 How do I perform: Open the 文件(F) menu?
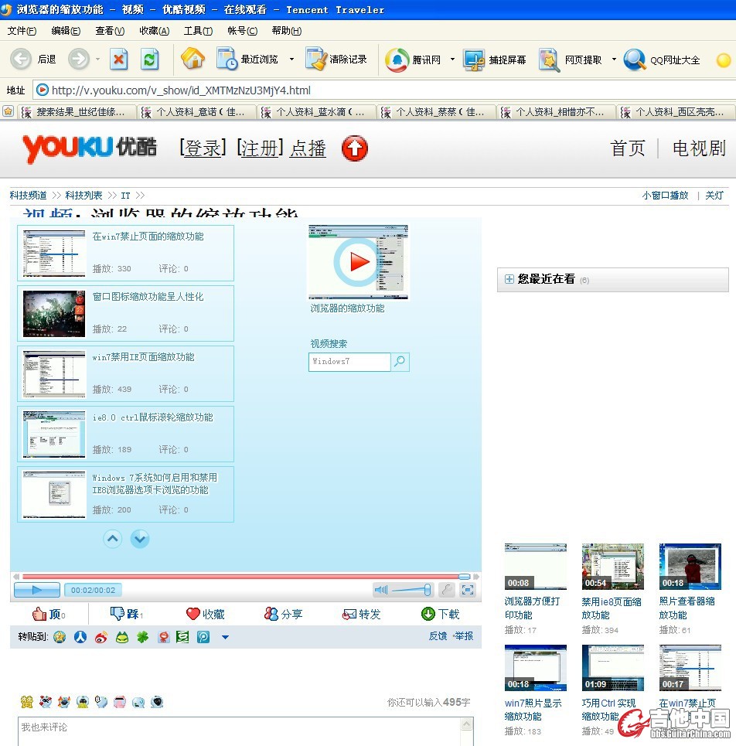pos(22,31)
